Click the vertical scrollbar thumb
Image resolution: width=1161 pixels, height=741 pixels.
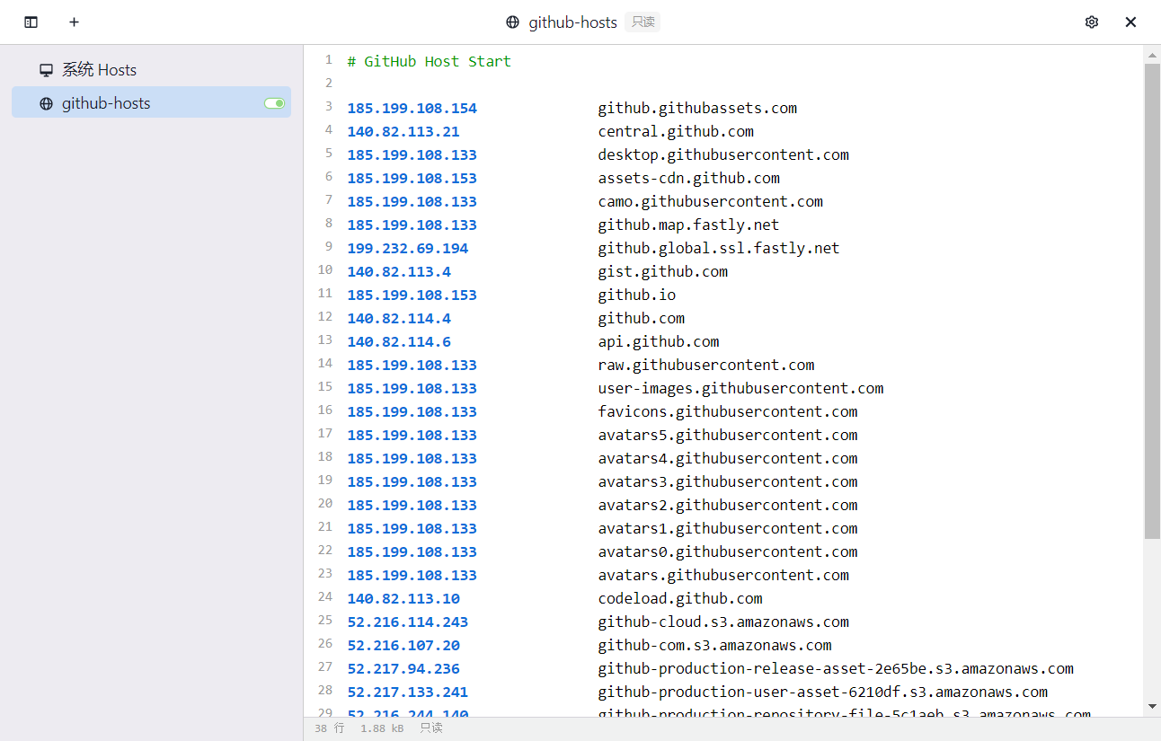[x=1152, y=301]
